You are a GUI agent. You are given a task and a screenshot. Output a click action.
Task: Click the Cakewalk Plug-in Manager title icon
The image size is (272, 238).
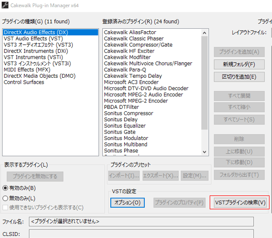coord(5,5)
